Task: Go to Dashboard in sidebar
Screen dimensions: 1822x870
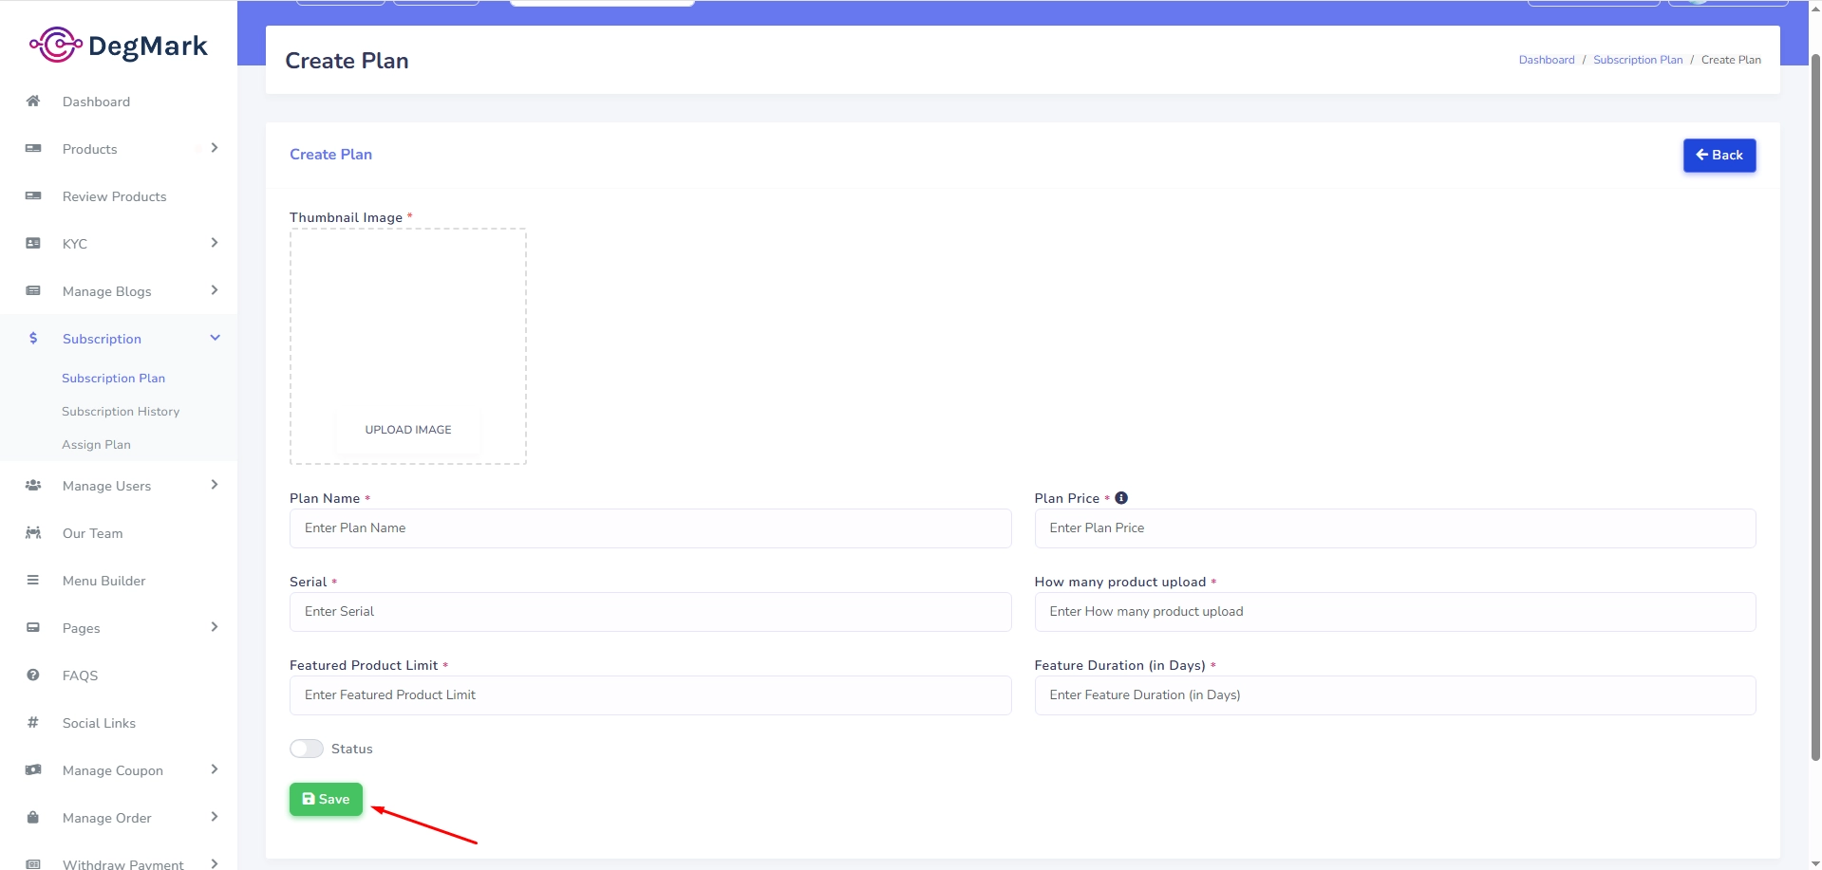Action: point(96,102)
